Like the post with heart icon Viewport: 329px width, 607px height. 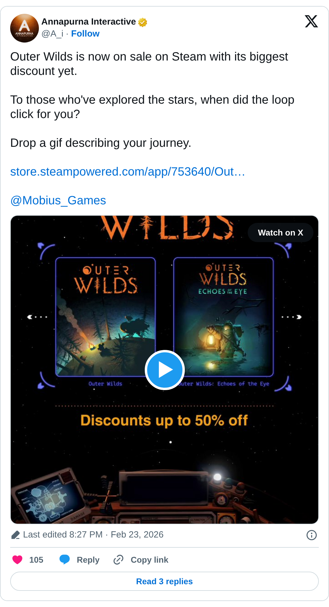click(x=17, y=560)
